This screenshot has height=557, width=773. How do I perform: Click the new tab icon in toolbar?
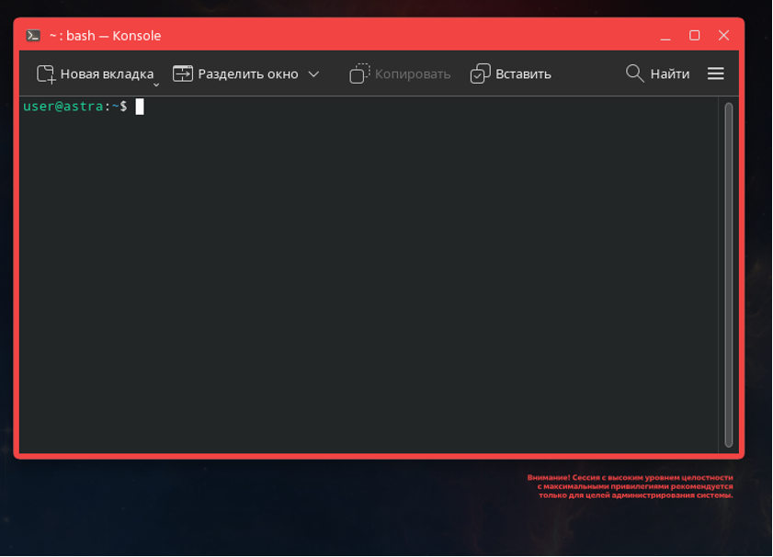click(46, 74)
